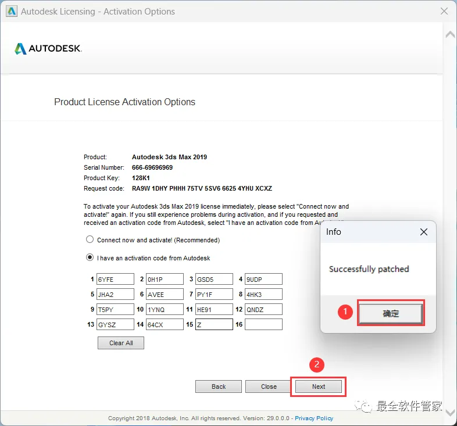Viewport: 457px width, 426px height.
Task: Open the Privacy Policy link
Action: coord(314,418)
